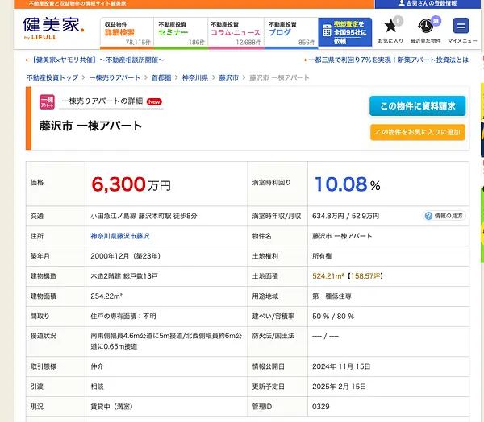Add this property to favorites button
This screenshot has height=422, width=484.
coord(417,132)
